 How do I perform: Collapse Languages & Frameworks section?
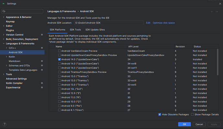4,43
